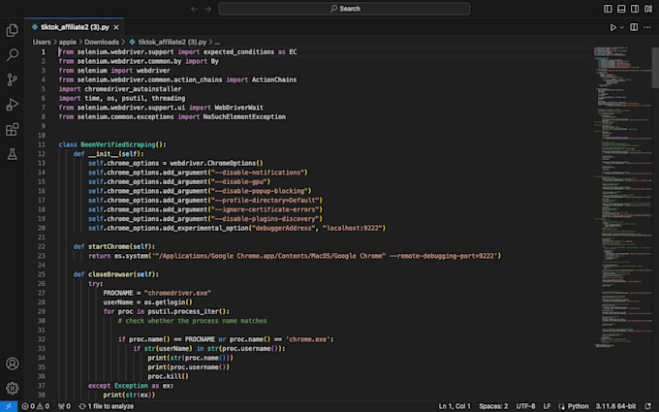Click the 1 file to analyze status

pos(107,406)
